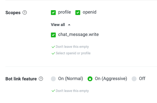Open the Scopes help question mark icon
Viewport: 157px width, 103px height.
[x=25, y=12]
